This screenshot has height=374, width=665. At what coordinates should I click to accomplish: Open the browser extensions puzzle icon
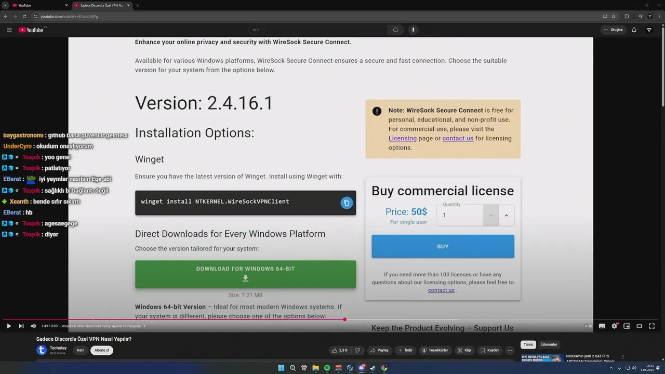[627, 16]
